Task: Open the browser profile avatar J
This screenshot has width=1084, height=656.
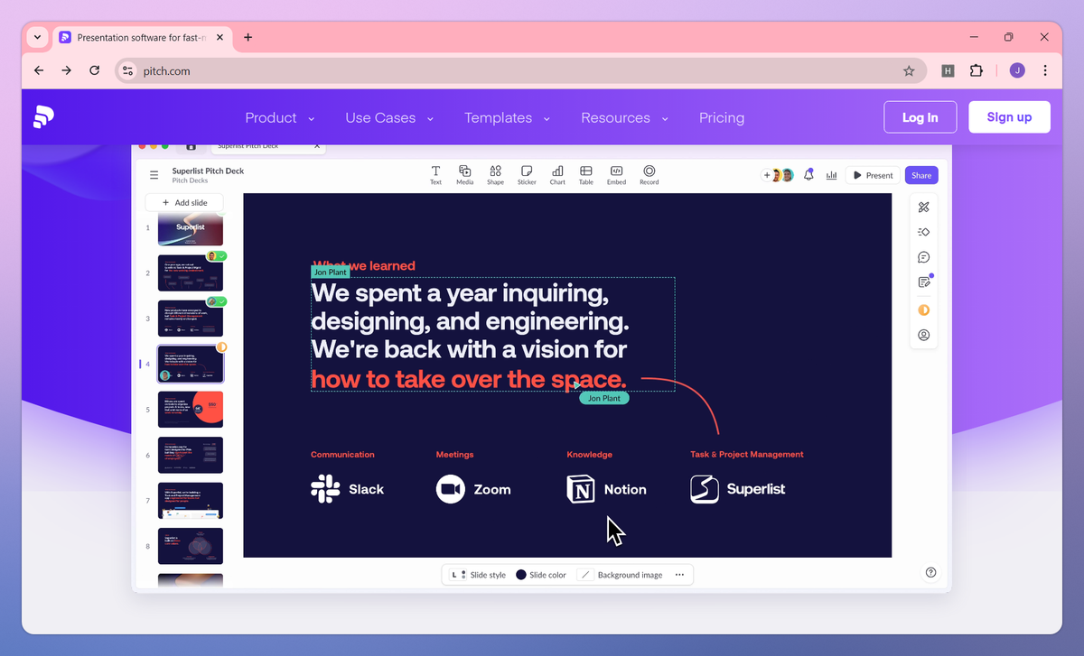Action: tap(1017, 70)
